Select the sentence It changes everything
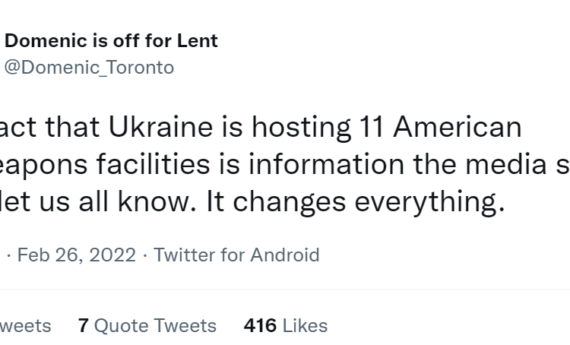 pos(356,202)
